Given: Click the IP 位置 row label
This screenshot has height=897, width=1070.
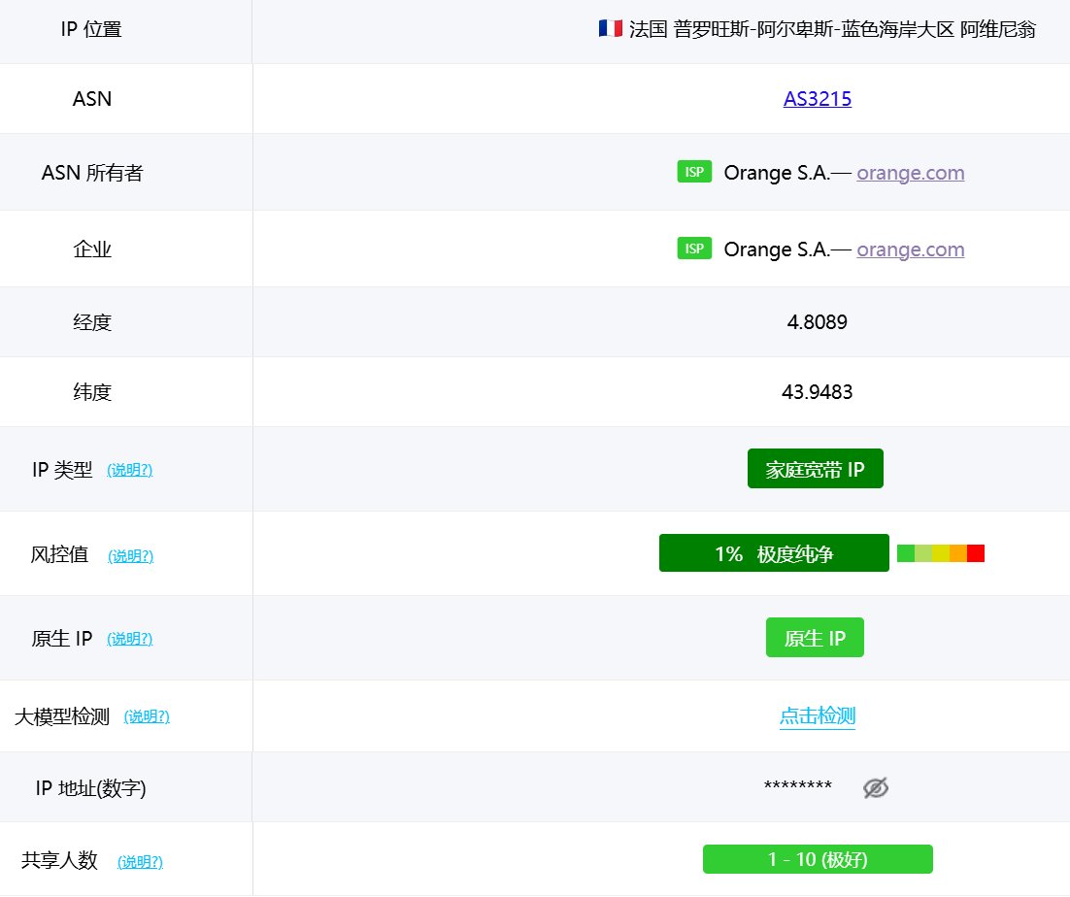Looking at the screenshot, I should point(91,29).
